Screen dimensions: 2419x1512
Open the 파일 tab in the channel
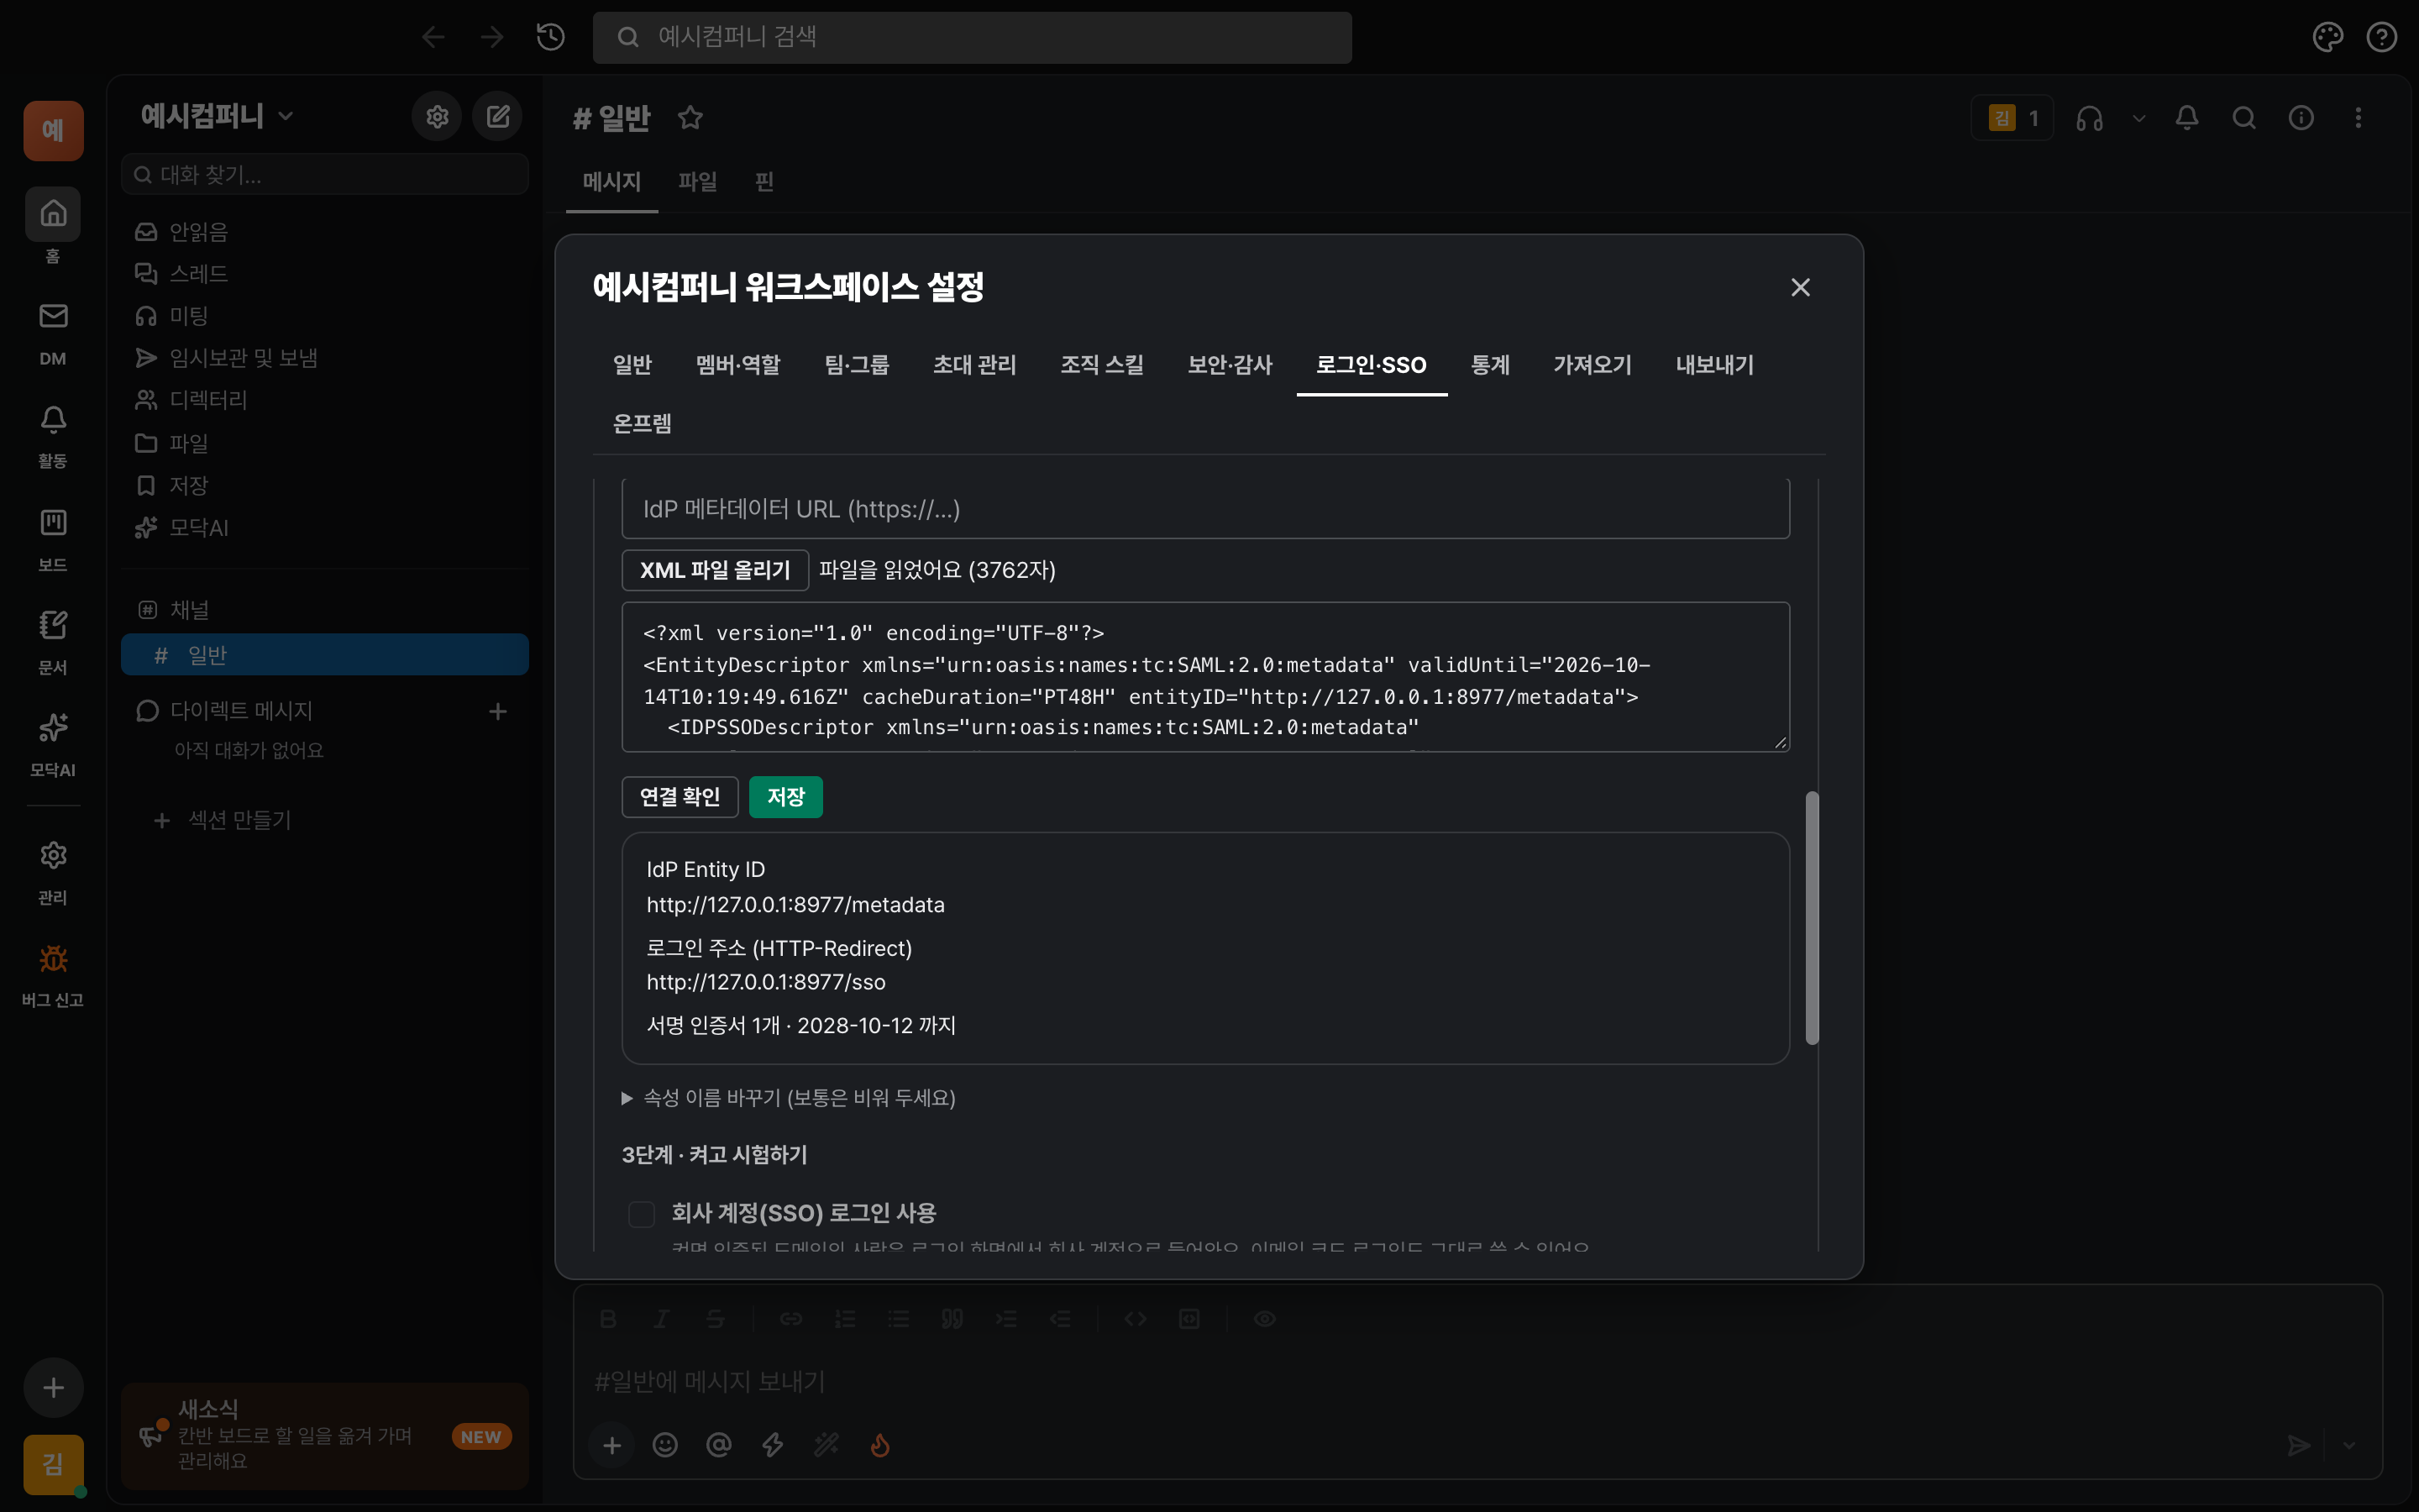tap(696, 182)
